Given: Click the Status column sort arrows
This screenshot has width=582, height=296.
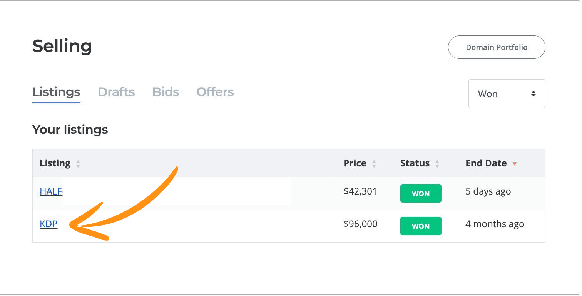Looking at the screenshot, I should (x=437, y=164).
